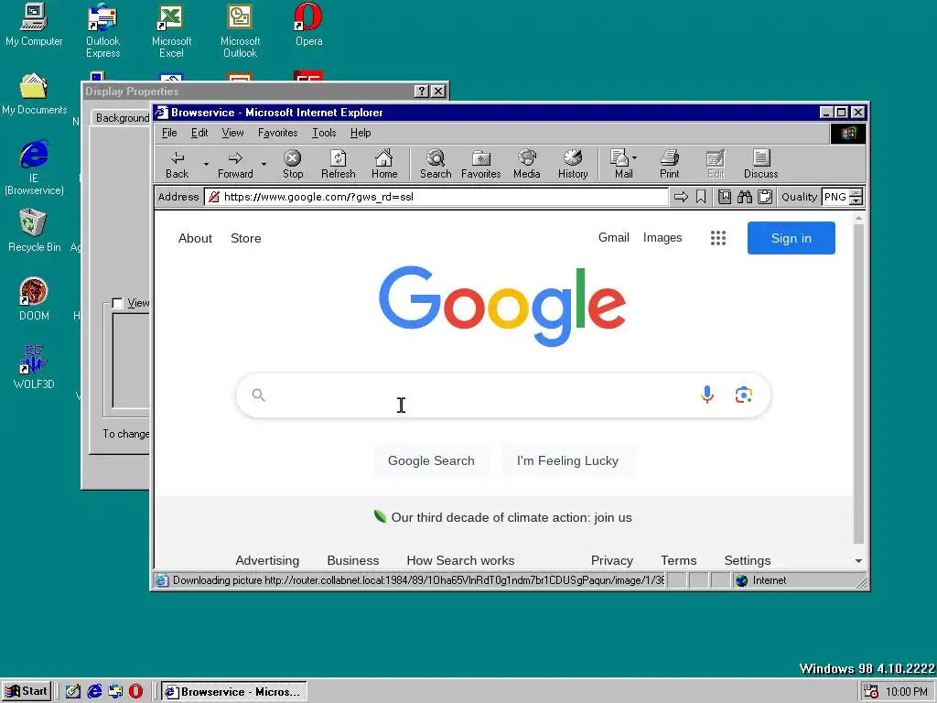Open the Google apps grid icon
This screenshot has width=937, height=703.
(x=718, y=238)
